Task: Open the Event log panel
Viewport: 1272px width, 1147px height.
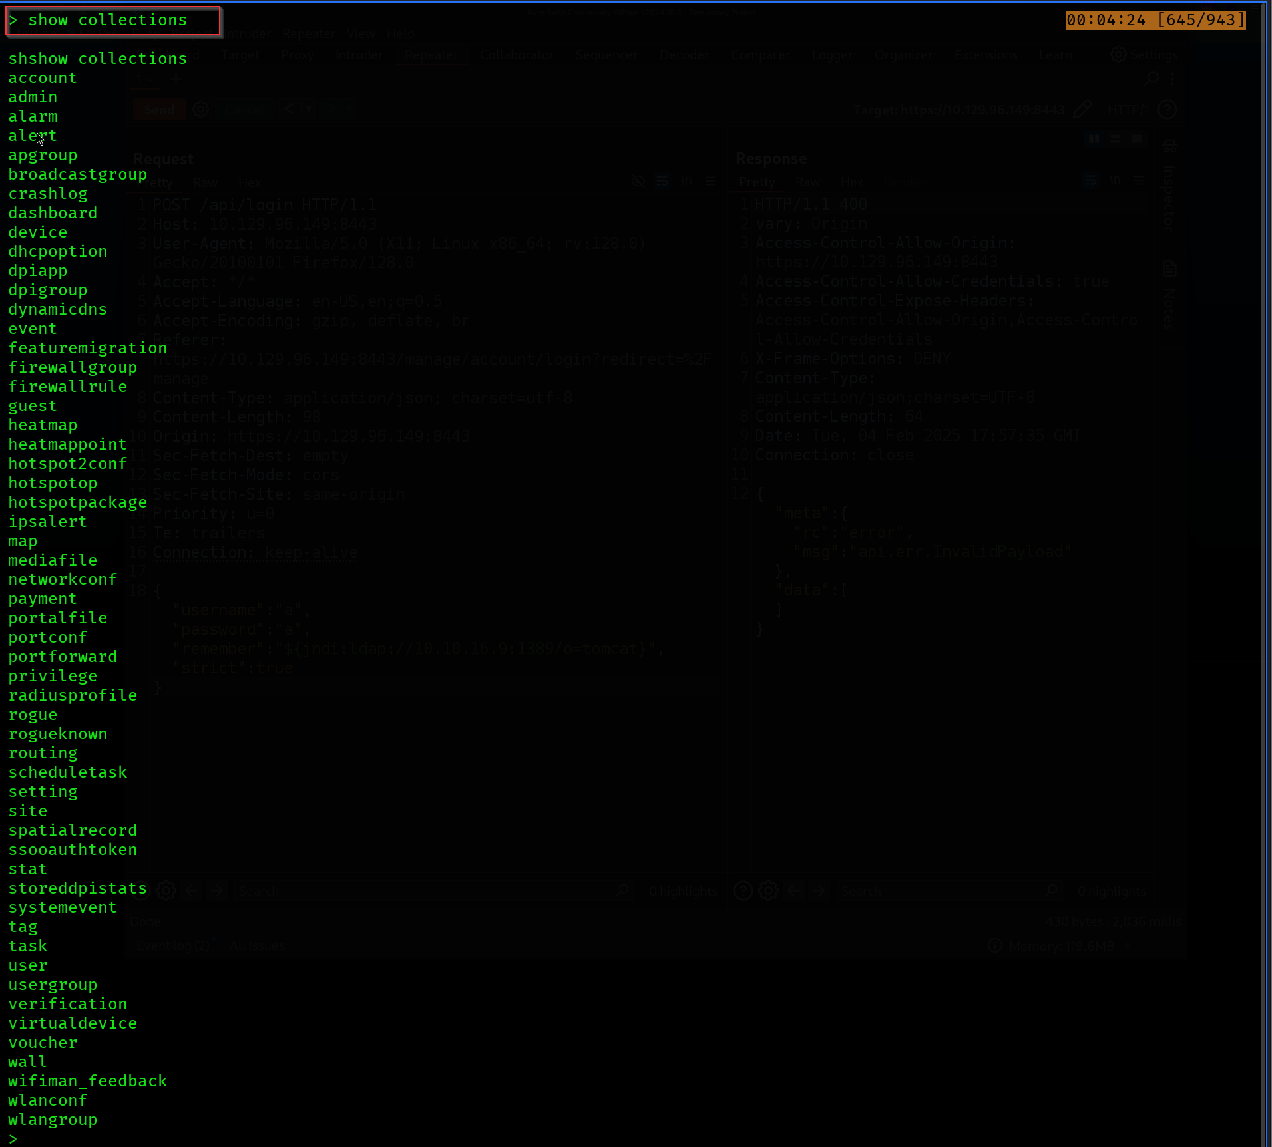Action: 173,945
